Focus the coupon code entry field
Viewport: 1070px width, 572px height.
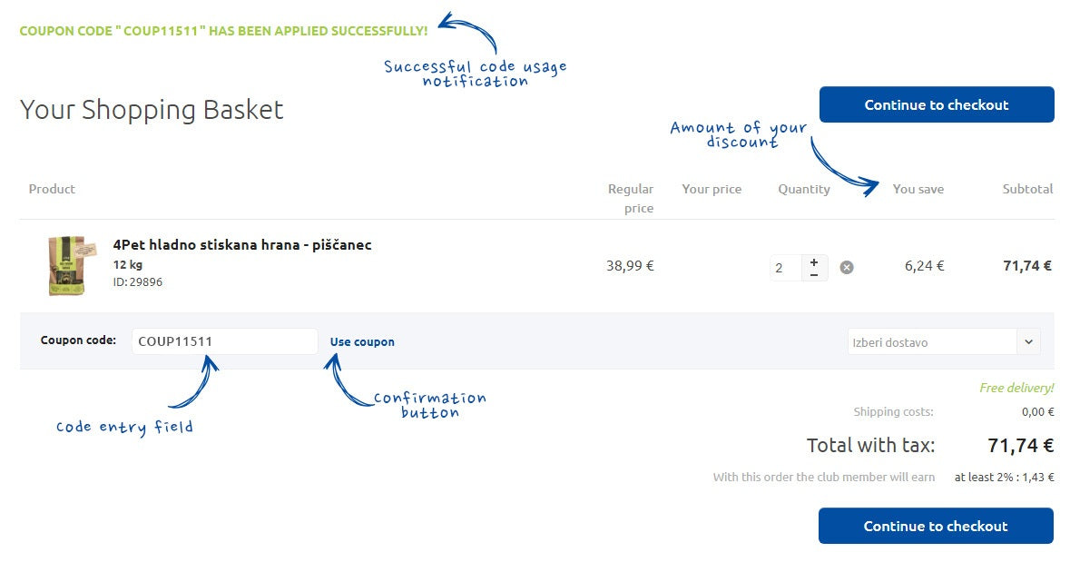pos(224,342)
